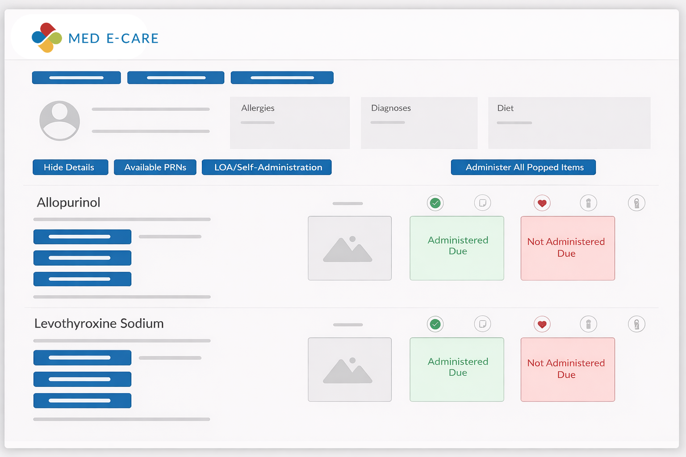
Task: Open the Levothyroxine Sodium medication image thumbnail
Action: [350, 370]
